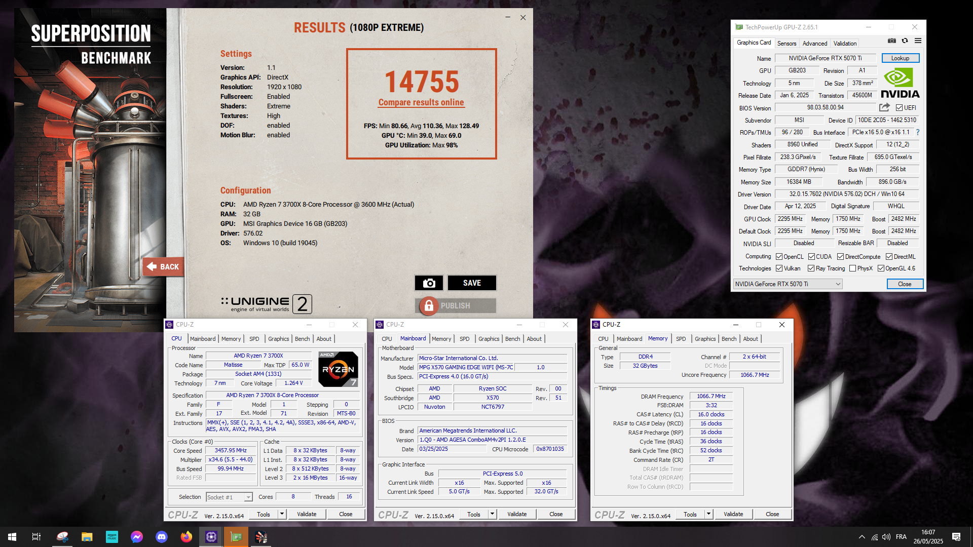
Task: Click the Core Speed 3457.95 MHz value
Action: coord(231,450)
